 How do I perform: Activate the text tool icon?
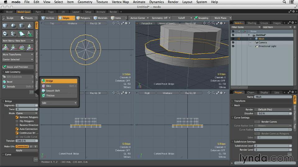point(29,34)
